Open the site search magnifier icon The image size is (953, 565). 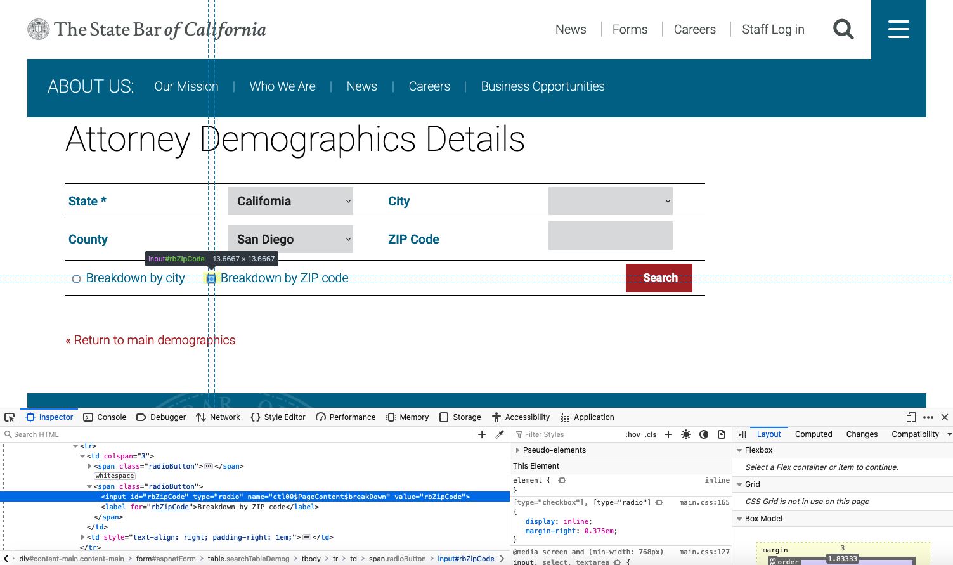pos(843,29)
